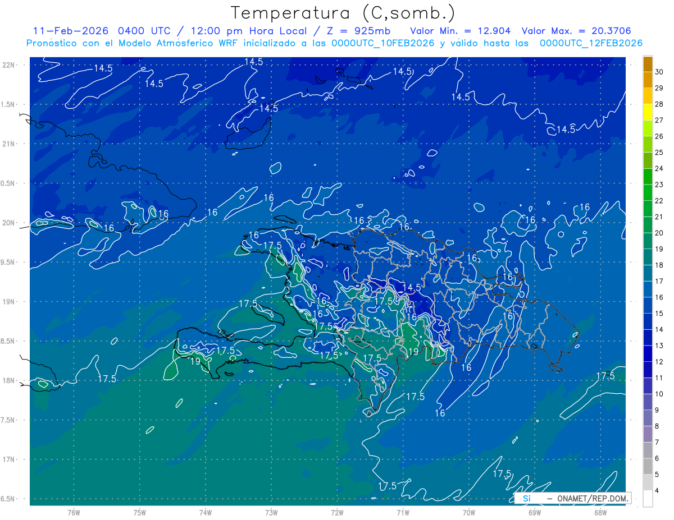The width and height of the screenshot is (674, 520).
Task: Click the "69W" longitude axis label
Action: tap(534, 512)
